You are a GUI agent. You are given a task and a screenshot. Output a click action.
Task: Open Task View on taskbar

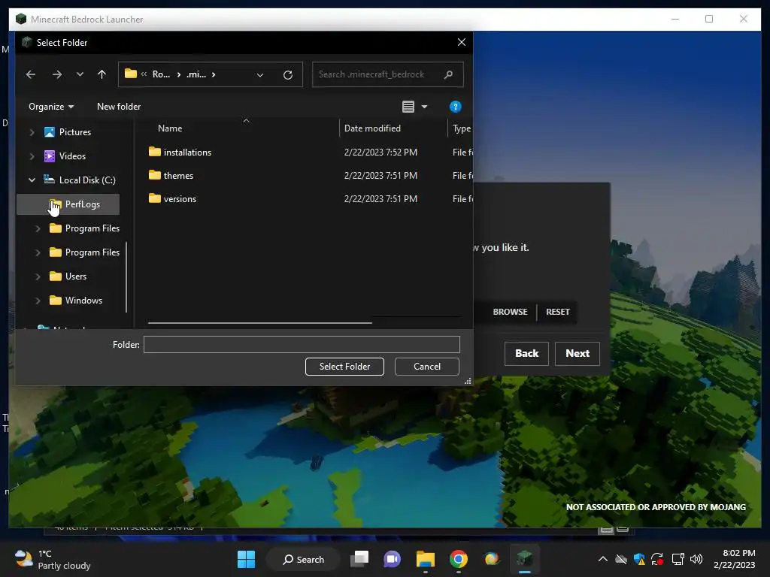pyautogui.click(x=359, y=559)
